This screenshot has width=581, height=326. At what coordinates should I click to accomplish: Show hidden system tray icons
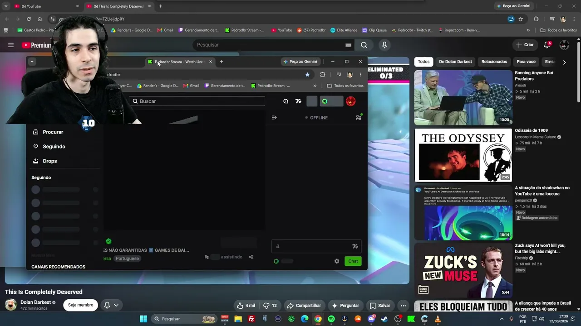[x=502, y=319]
